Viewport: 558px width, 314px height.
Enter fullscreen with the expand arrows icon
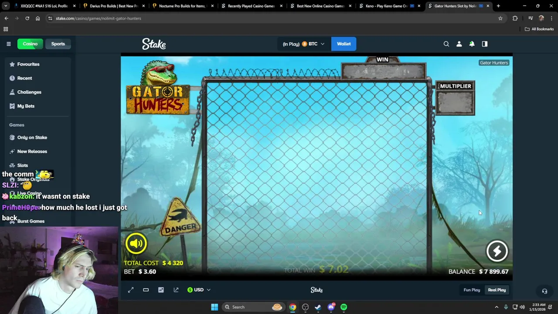coord(131,290)
